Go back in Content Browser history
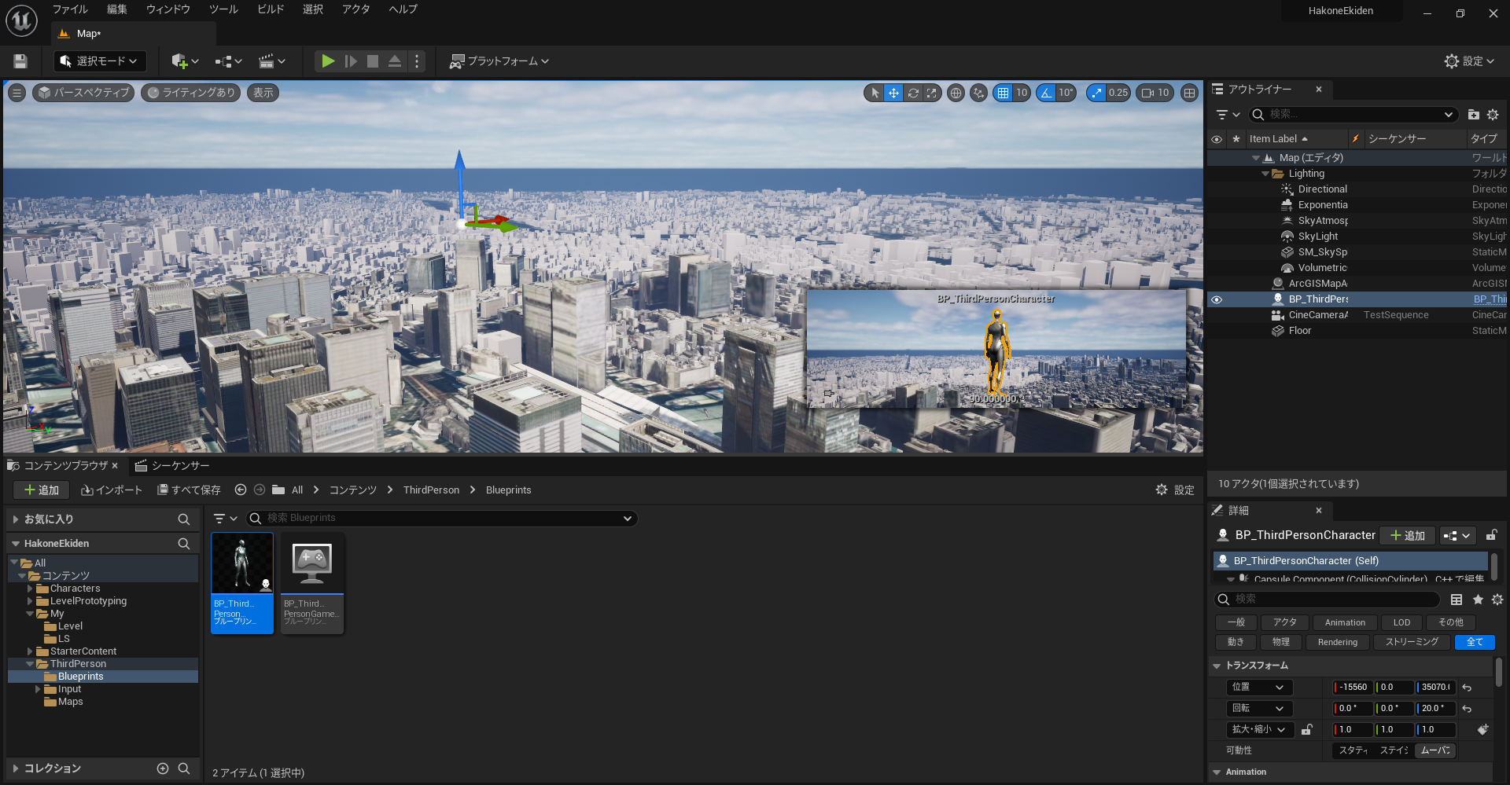 pyautogui.click(x=241, y=490)
